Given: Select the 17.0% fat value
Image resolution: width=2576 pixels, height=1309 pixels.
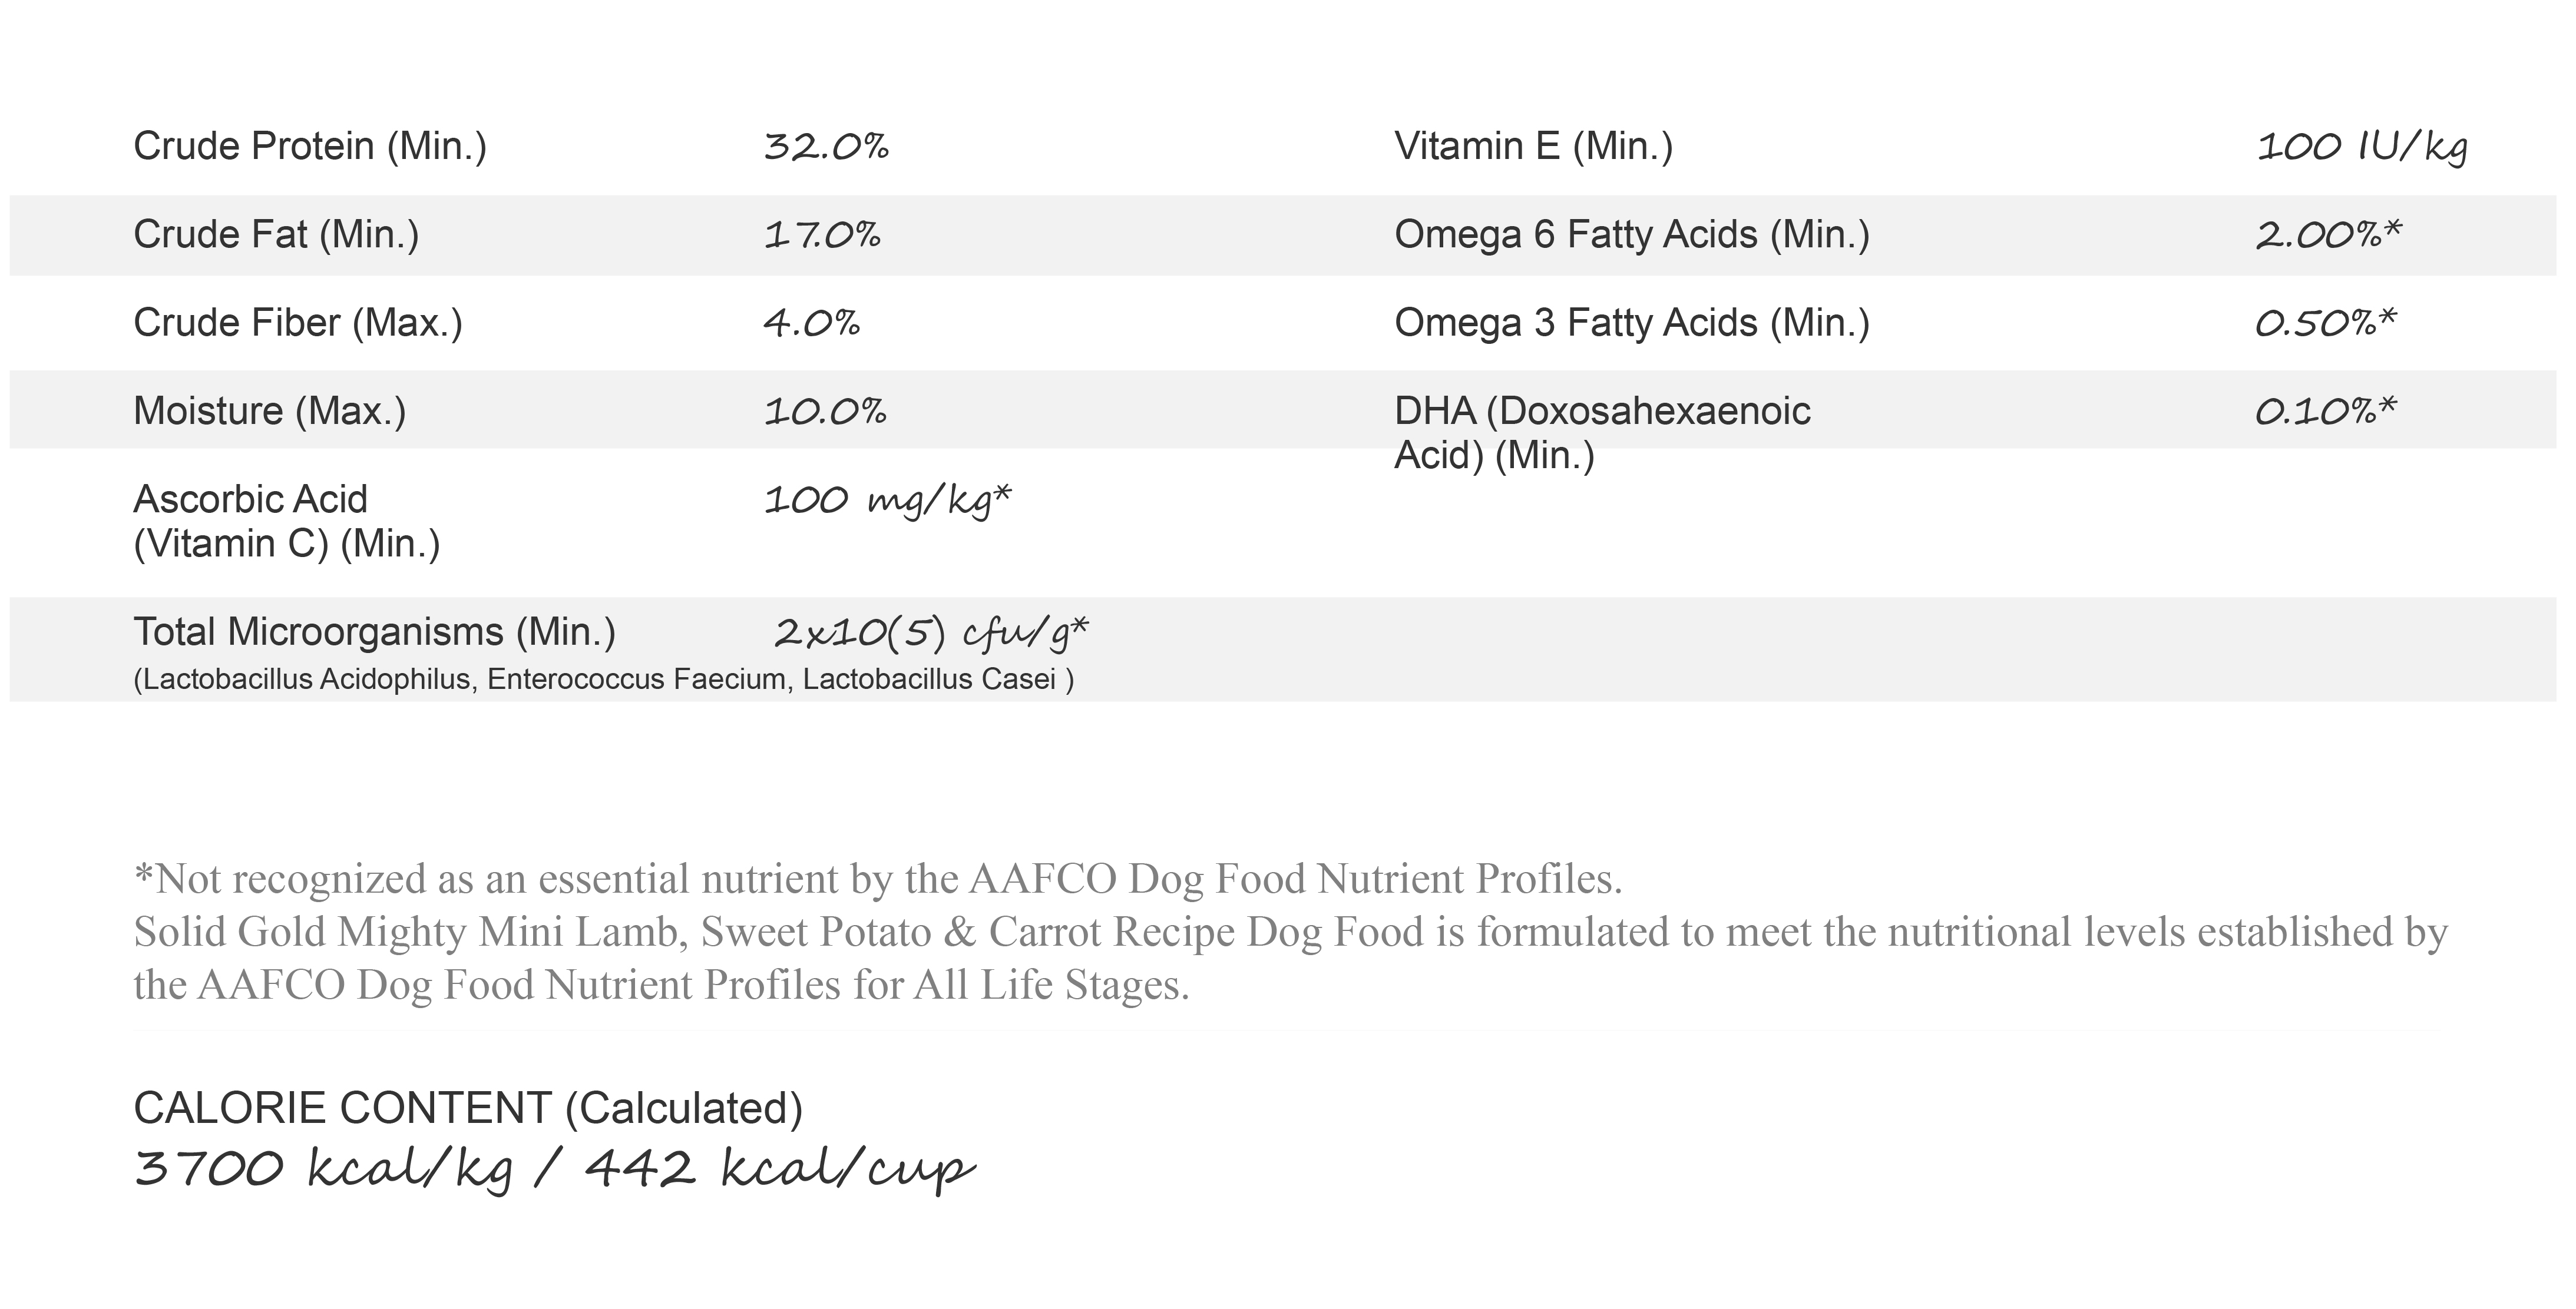Looking at the screenshot, I should (x=822, y=235).
